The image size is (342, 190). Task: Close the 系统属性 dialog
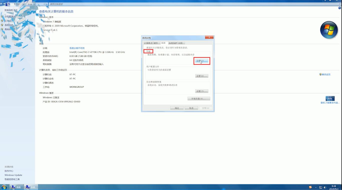coord(209,37)
